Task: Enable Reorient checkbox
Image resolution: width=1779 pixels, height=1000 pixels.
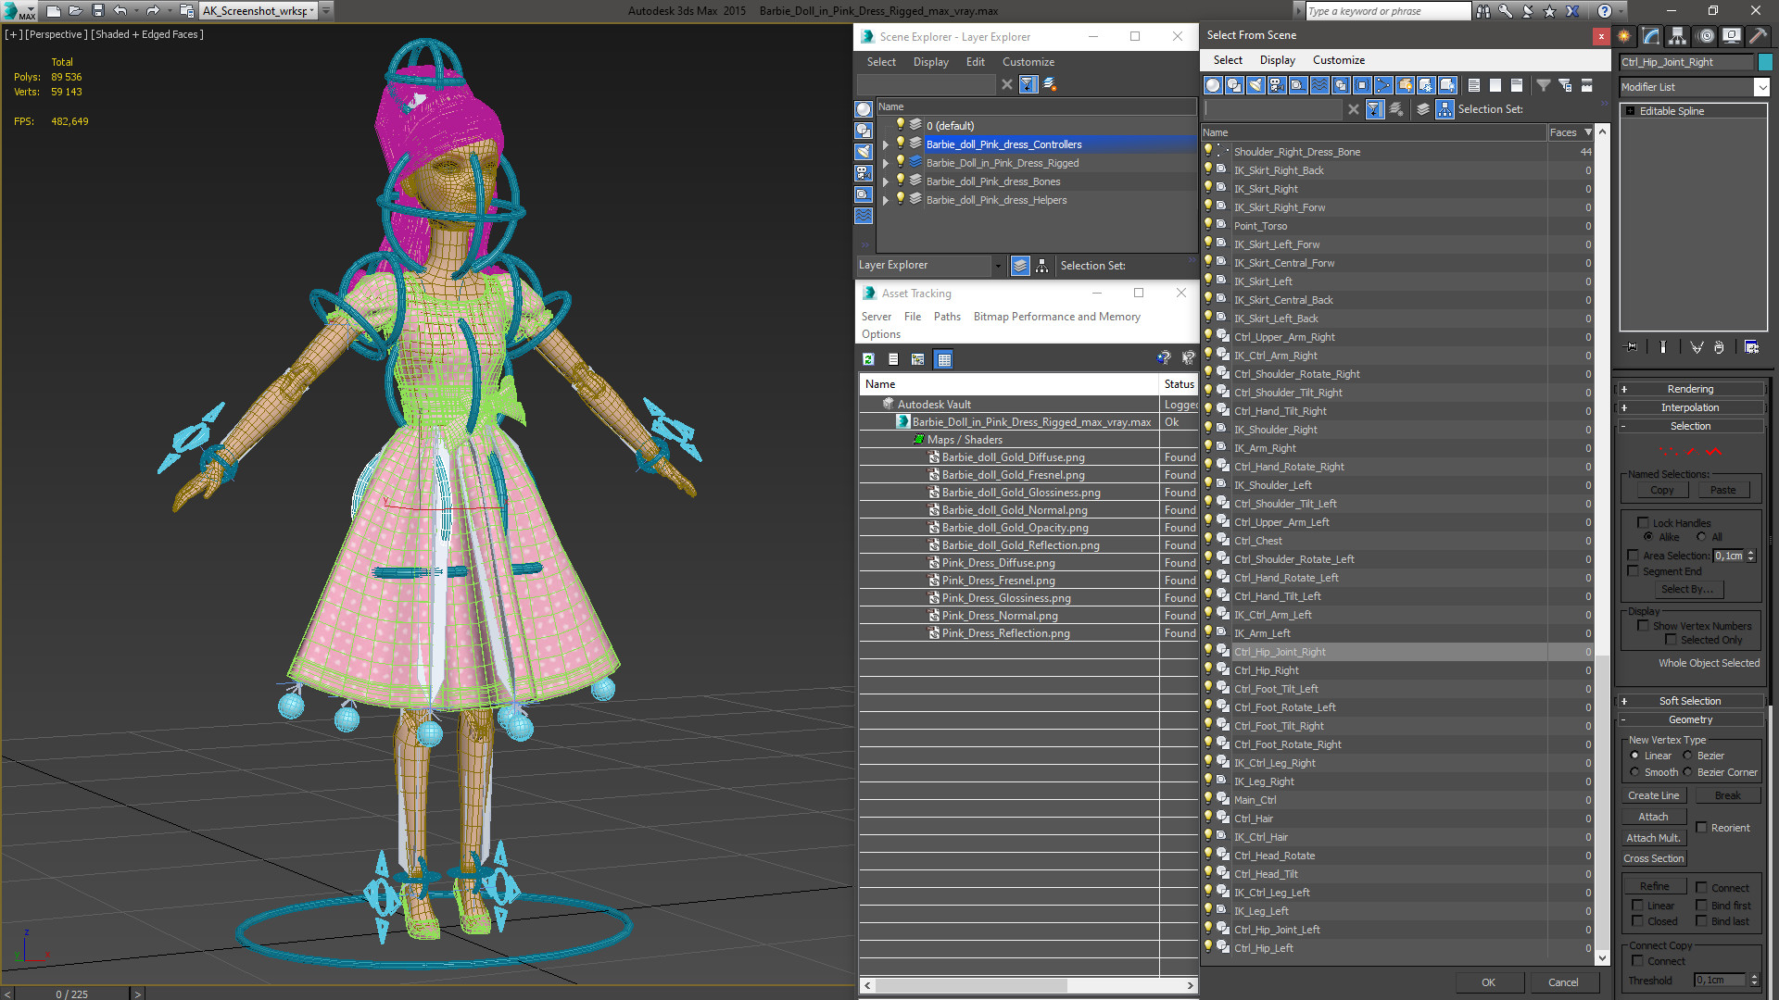Action: 1701,828
